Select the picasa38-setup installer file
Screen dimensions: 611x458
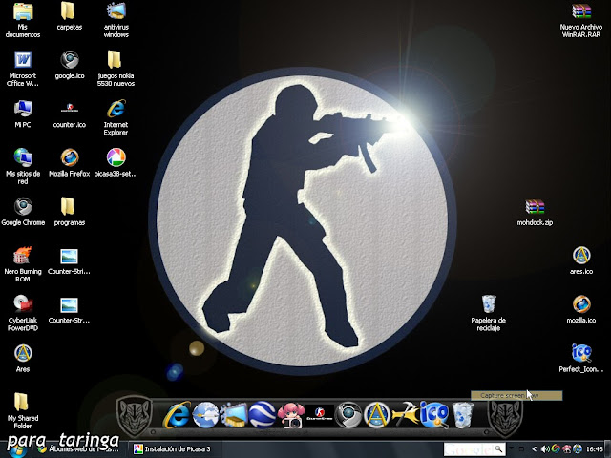[116, 163]
